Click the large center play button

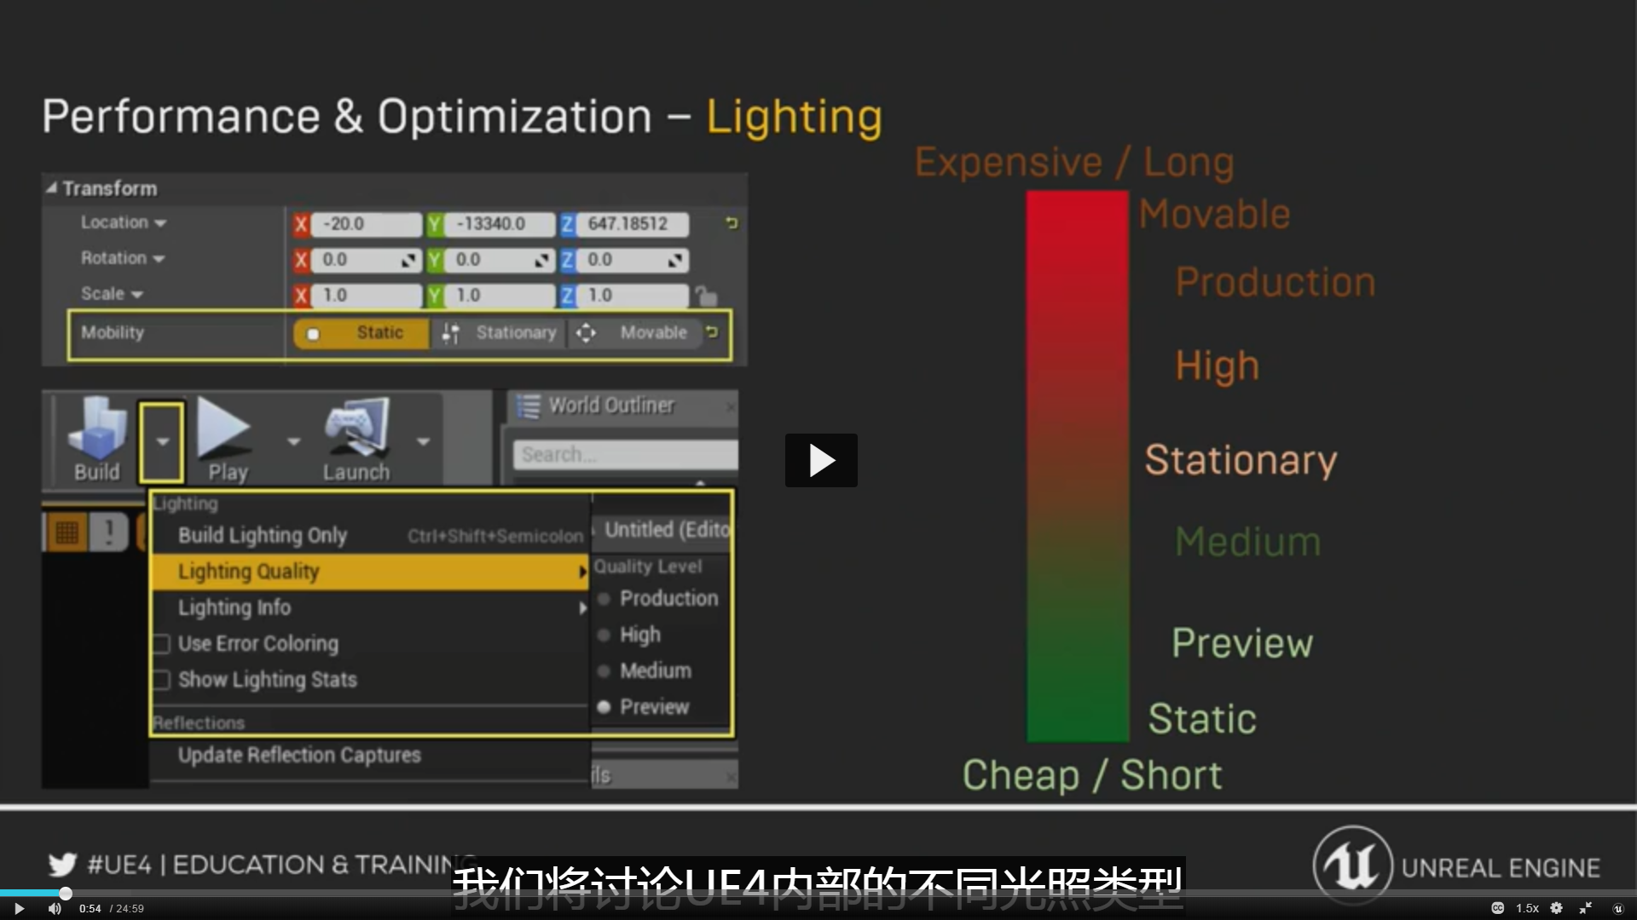(x=821, y=460)
